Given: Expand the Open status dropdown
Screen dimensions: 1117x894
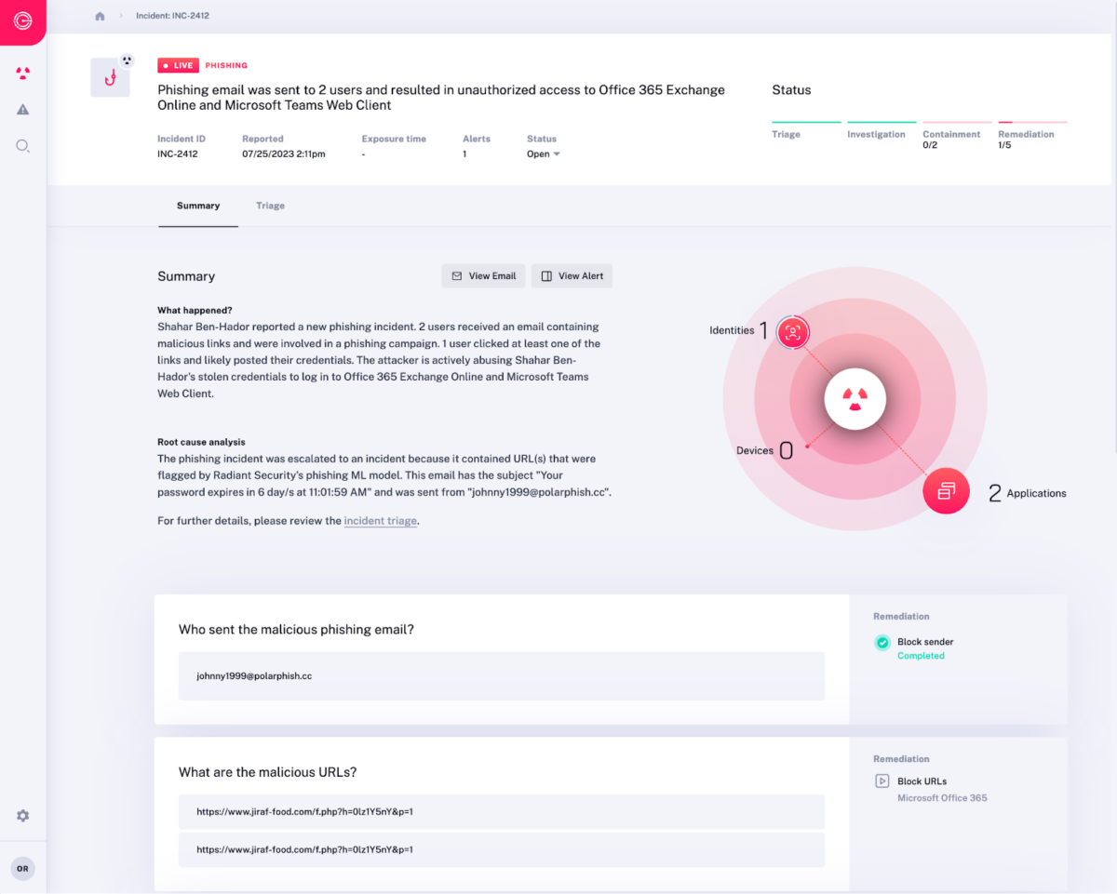Looking at the screenshot, I should [x=544, y=154].
